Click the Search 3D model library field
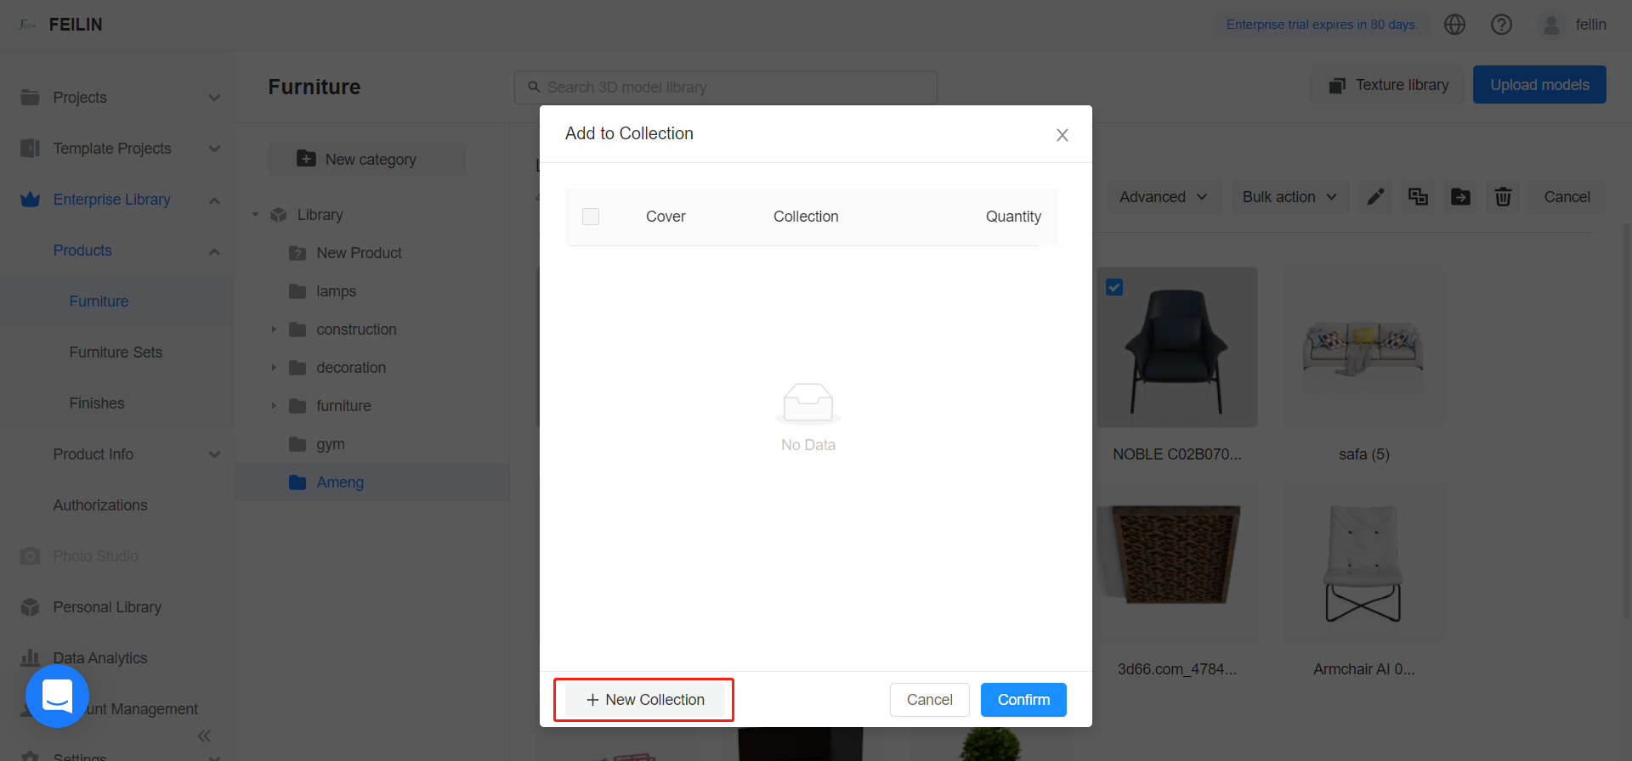The image size is (1632, 761). 725,87
